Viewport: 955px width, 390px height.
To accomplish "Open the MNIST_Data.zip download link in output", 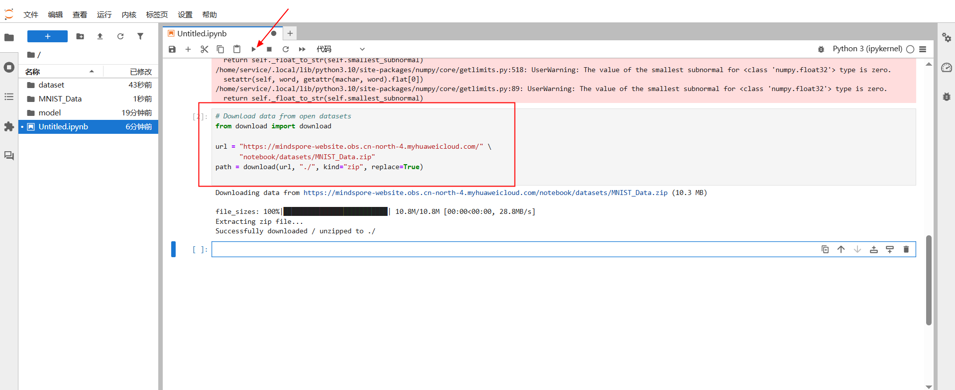I will pyautogui.click(x=485, y=193).
